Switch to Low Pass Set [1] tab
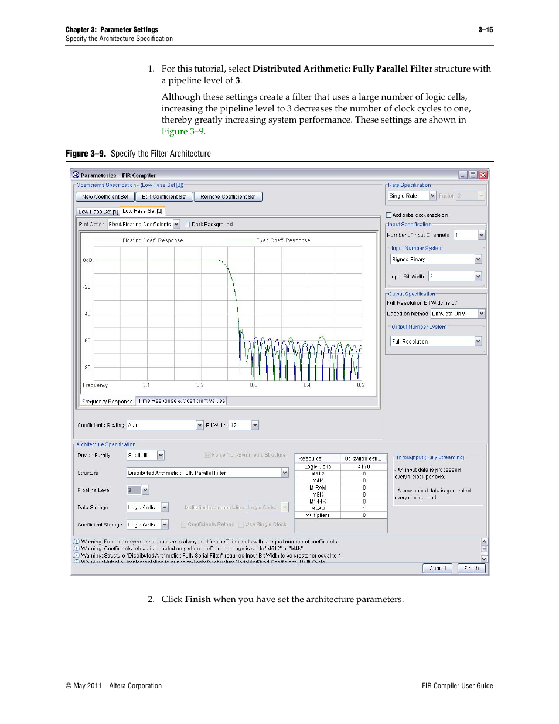Viewport: 559px width, 724px height. click(x=98, y=212)
